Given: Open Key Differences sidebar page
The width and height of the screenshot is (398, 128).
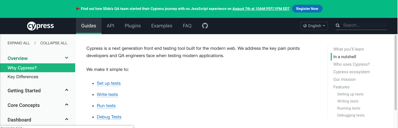Looking at the screenshot, I should click(x=23, y=77).
